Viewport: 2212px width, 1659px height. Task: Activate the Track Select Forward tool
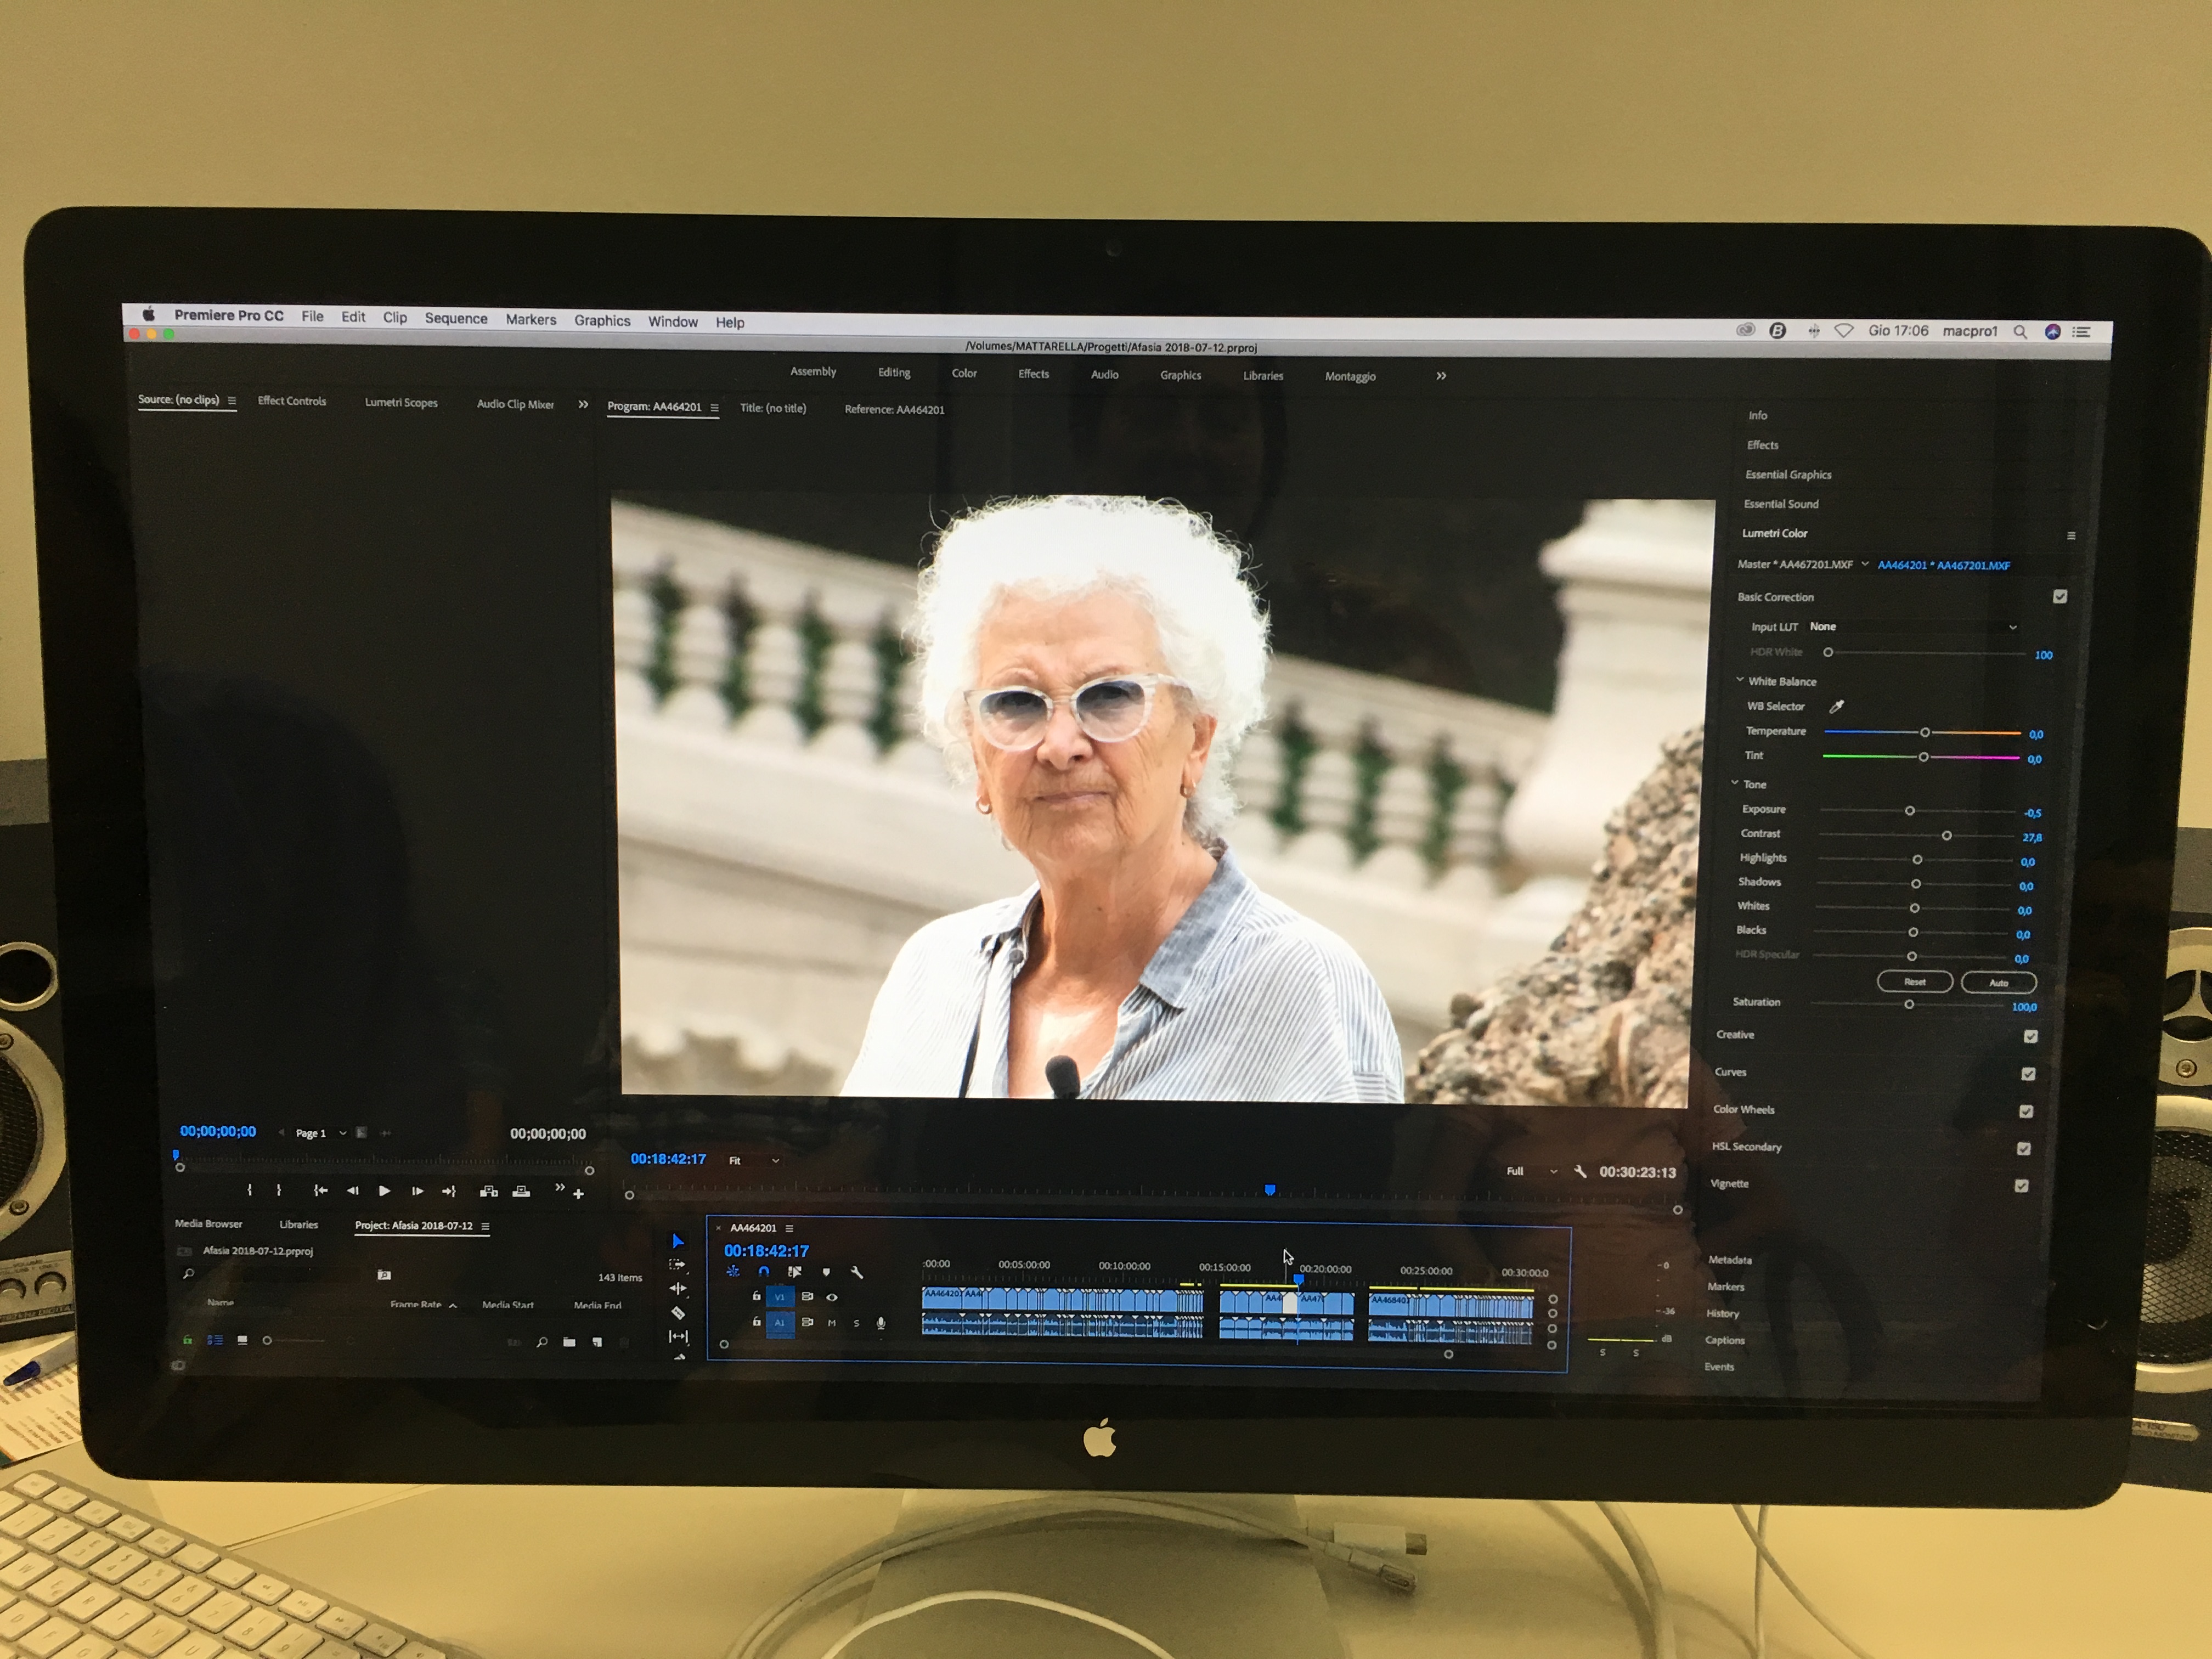point(677,1265)
